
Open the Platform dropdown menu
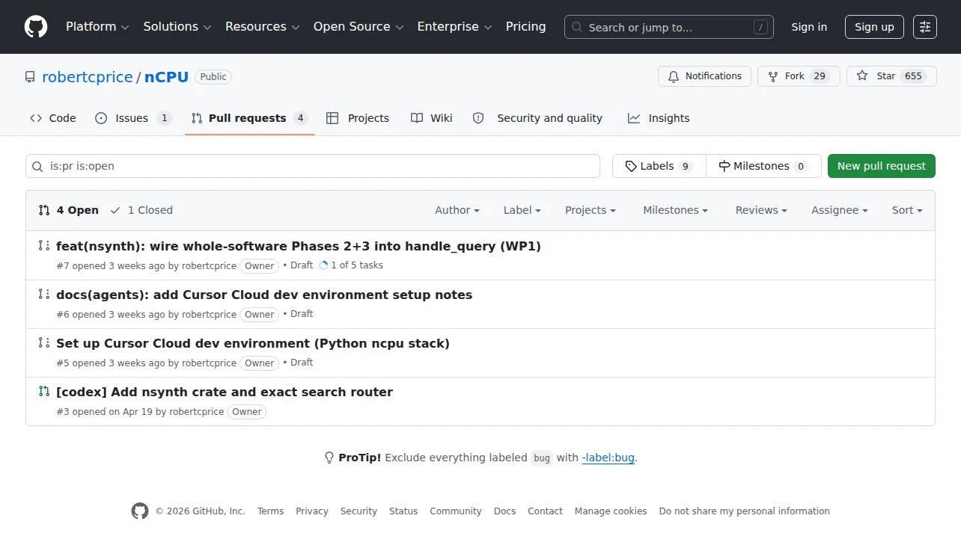pos(97,27)
